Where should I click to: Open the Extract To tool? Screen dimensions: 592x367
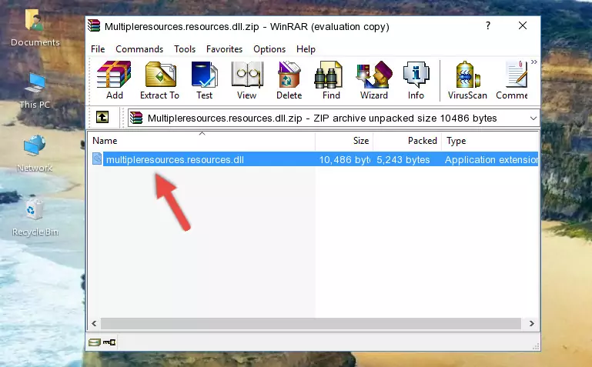[159, 80]
